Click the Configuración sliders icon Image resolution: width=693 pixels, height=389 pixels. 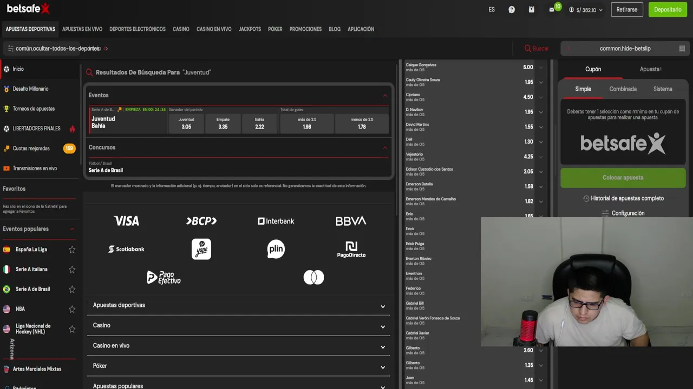605,213
